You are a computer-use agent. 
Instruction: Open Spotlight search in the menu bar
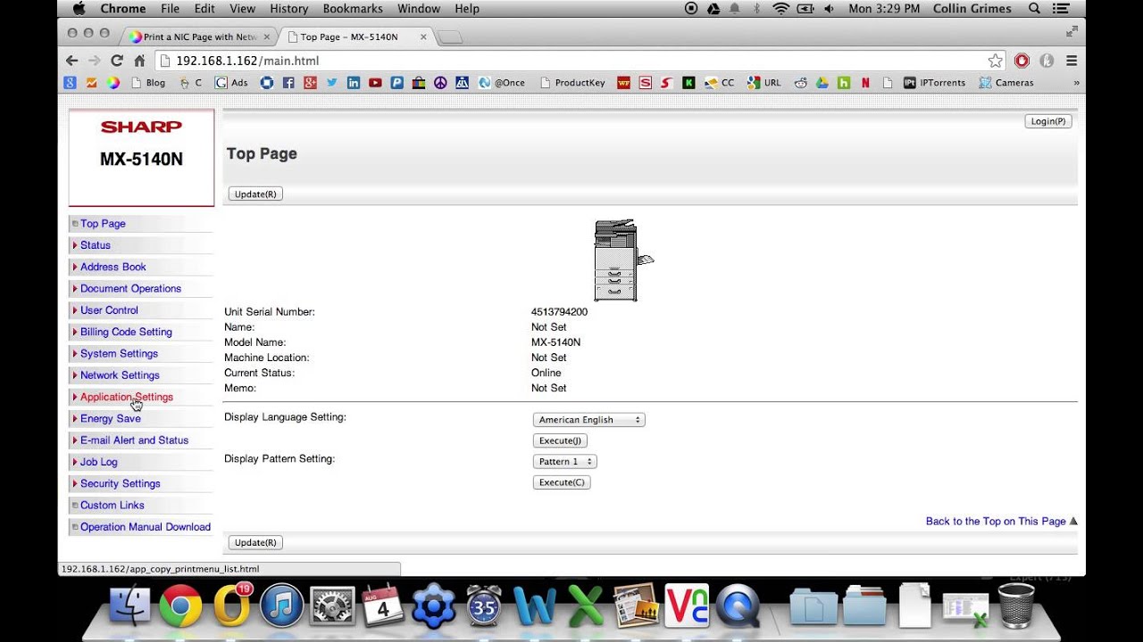tap(1034, 8)
